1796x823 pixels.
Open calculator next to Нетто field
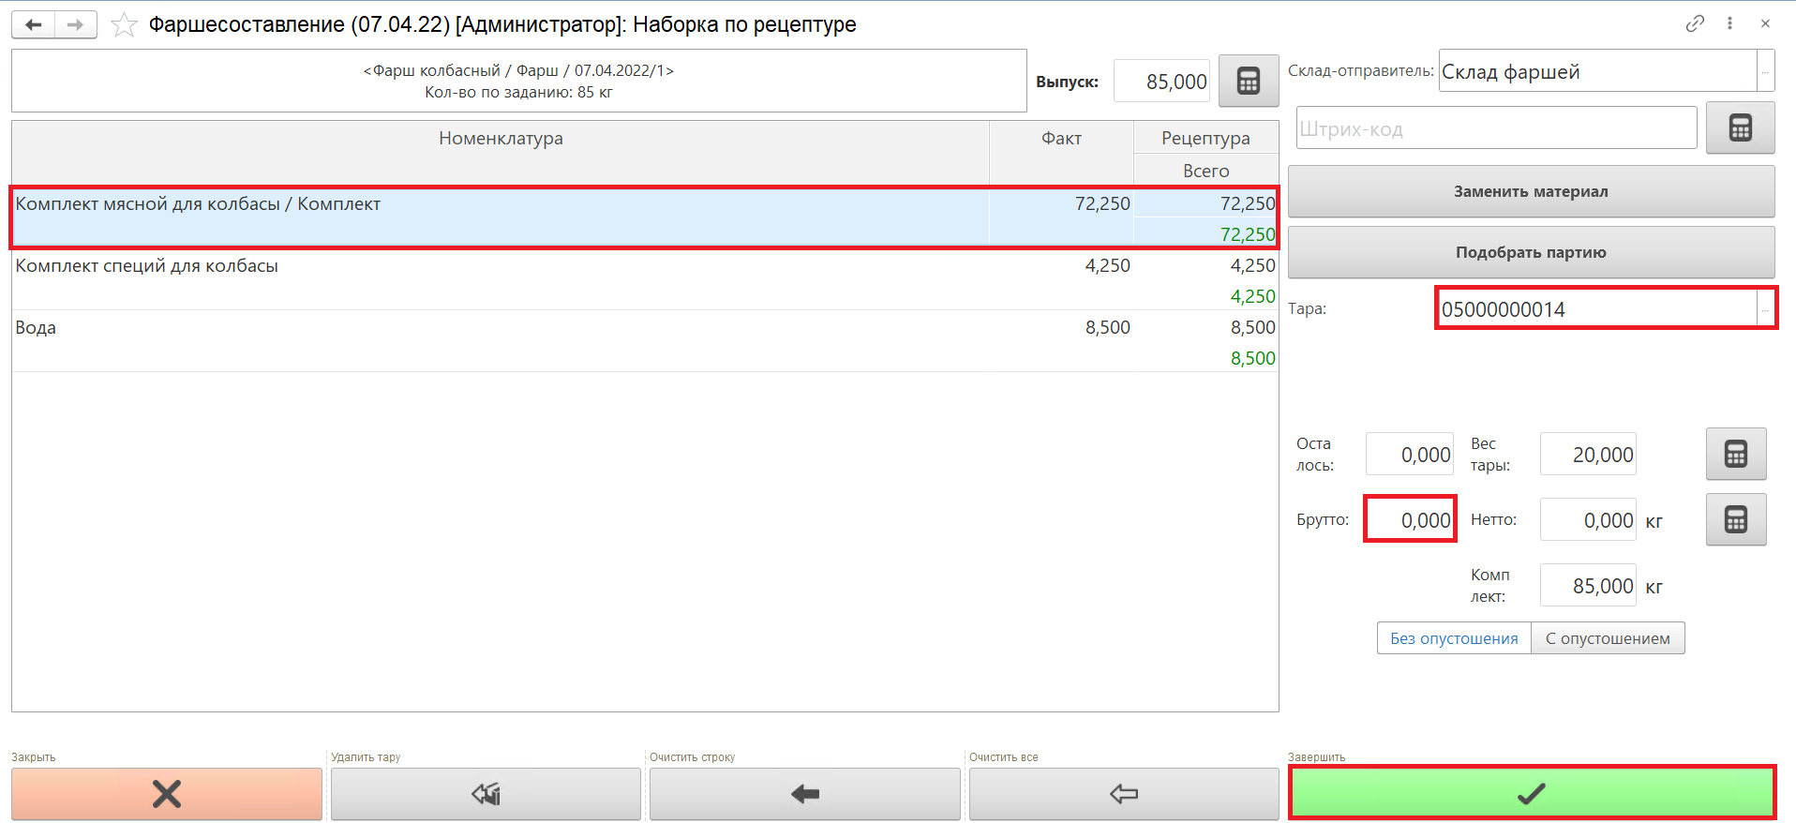tap(1735, 520)
